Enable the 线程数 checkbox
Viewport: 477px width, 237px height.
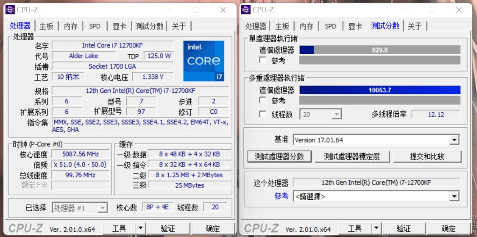pyautogui.click(x=263, y=114)
